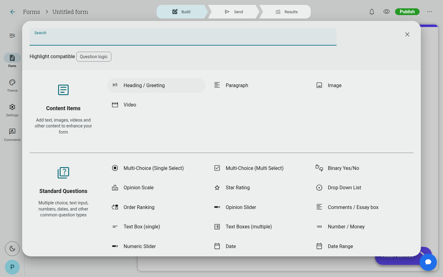Select Multi-Choice (Single Select) label
Viewport: 443px width, 277px height.
point(154,168)
